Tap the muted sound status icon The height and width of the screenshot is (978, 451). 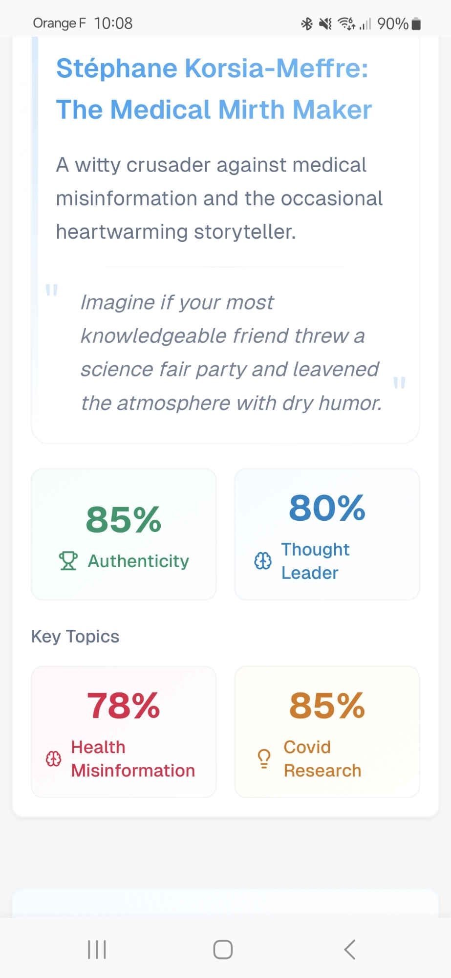(325, 23)
